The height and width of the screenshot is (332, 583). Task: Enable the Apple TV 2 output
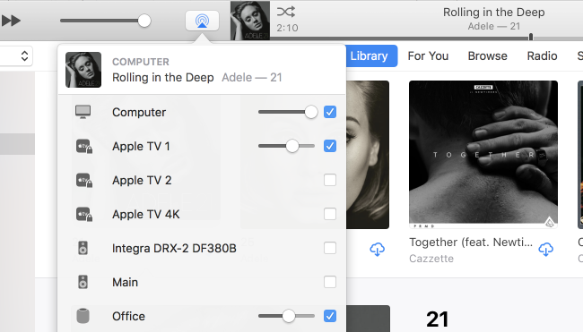(330, 180)
